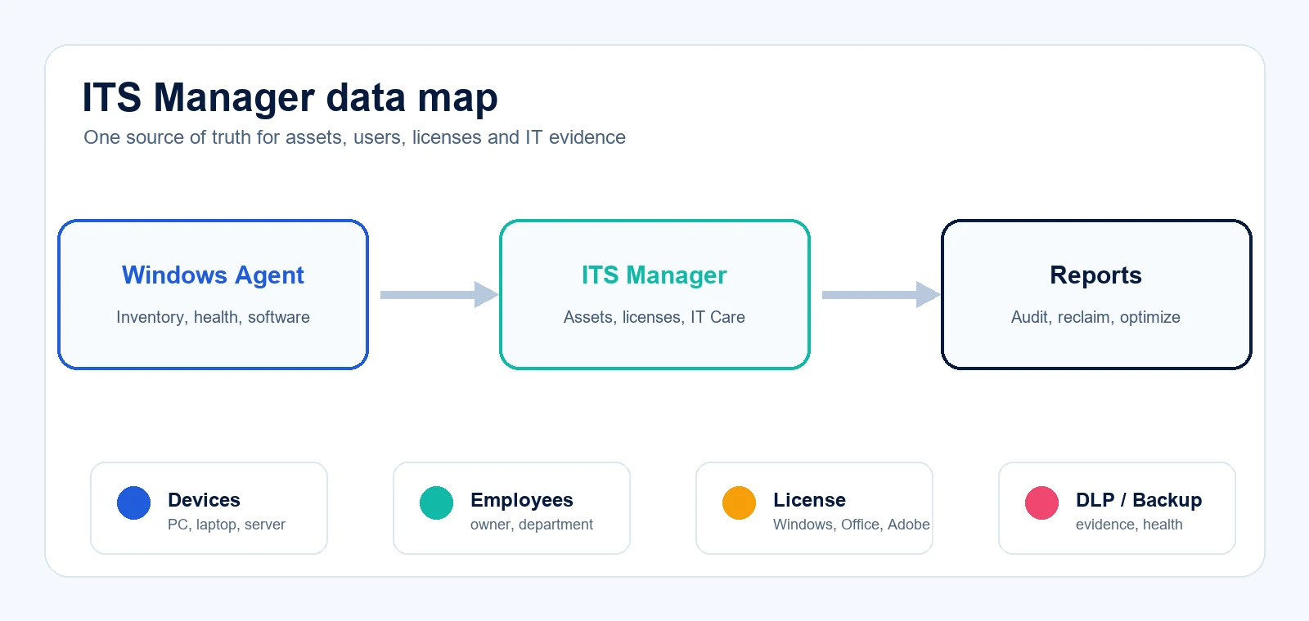
Task: Click 'Audit, reclaim, optimize' text
Action: [1096, 317]
